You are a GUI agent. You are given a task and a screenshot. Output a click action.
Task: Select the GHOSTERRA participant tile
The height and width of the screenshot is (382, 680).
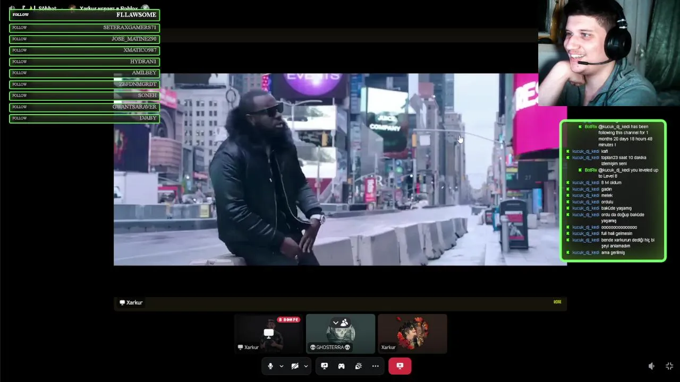click(x=341, y=334)
